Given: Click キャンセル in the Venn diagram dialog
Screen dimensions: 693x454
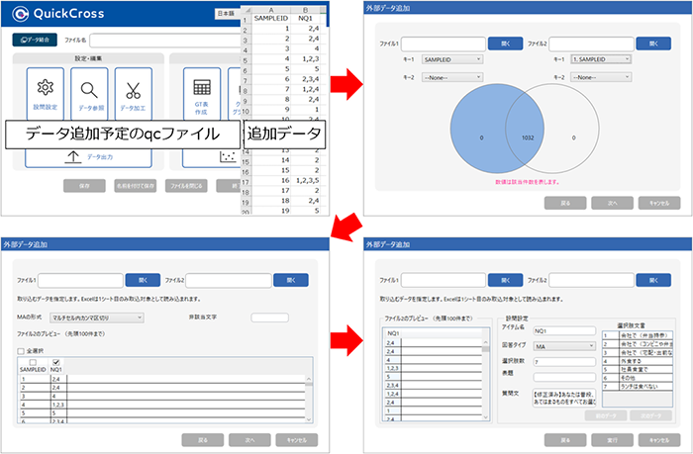Looking at the screenshot, I should (x=659, y=203).
